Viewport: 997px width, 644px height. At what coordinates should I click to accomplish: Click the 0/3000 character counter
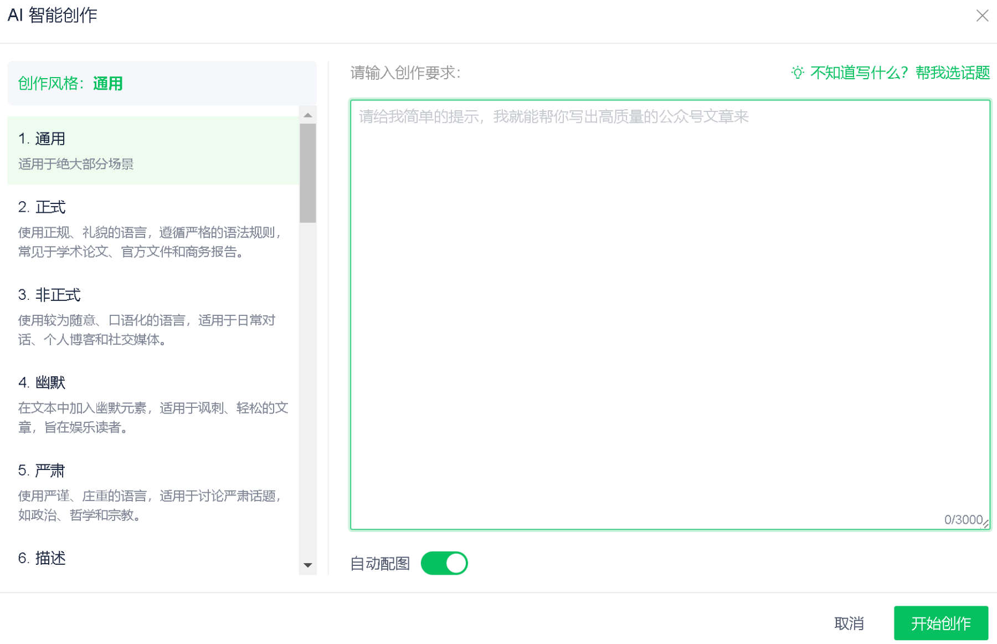click(963, 520)
